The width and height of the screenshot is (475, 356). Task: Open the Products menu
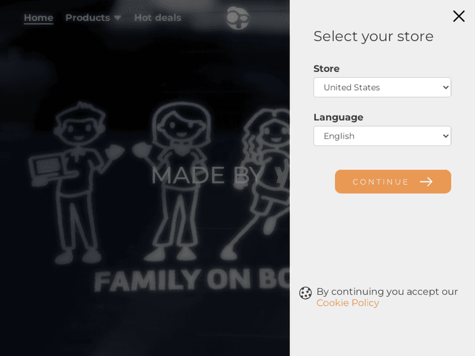click(88, 18)
